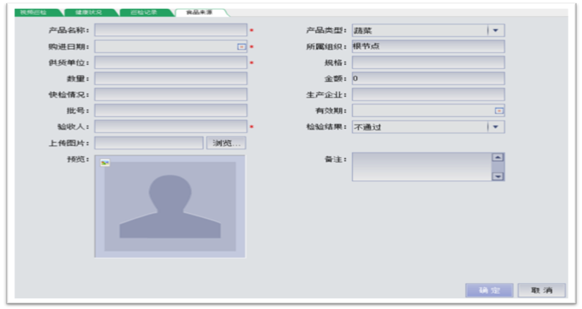Screen dimensions: 582x309
Task: Click the 产品类型 combo box showing 蔬菜
Action: (428, 30)
